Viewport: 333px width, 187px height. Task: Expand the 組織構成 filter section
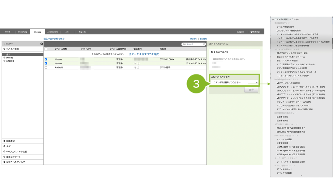point(4,141)
